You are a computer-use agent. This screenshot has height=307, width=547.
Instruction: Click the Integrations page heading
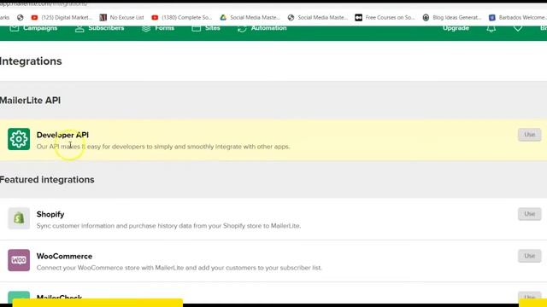31,61
